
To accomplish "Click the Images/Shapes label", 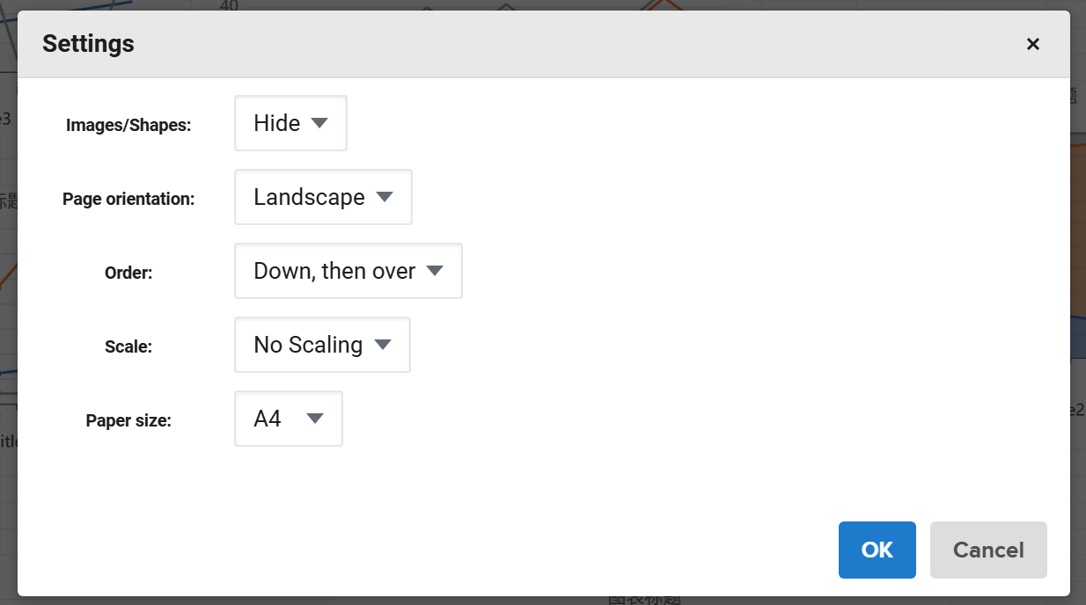I will pyautogui.click(x=129, y=125).
